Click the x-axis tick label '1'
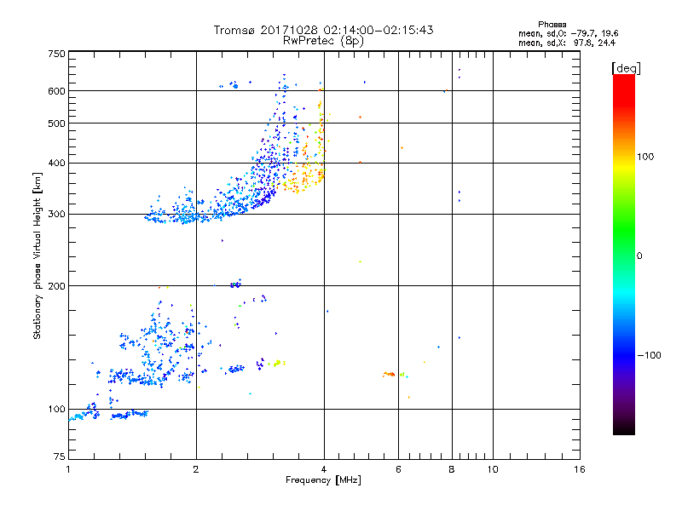Viewport: 682px width, 511px height. click(x=68, y=469)
